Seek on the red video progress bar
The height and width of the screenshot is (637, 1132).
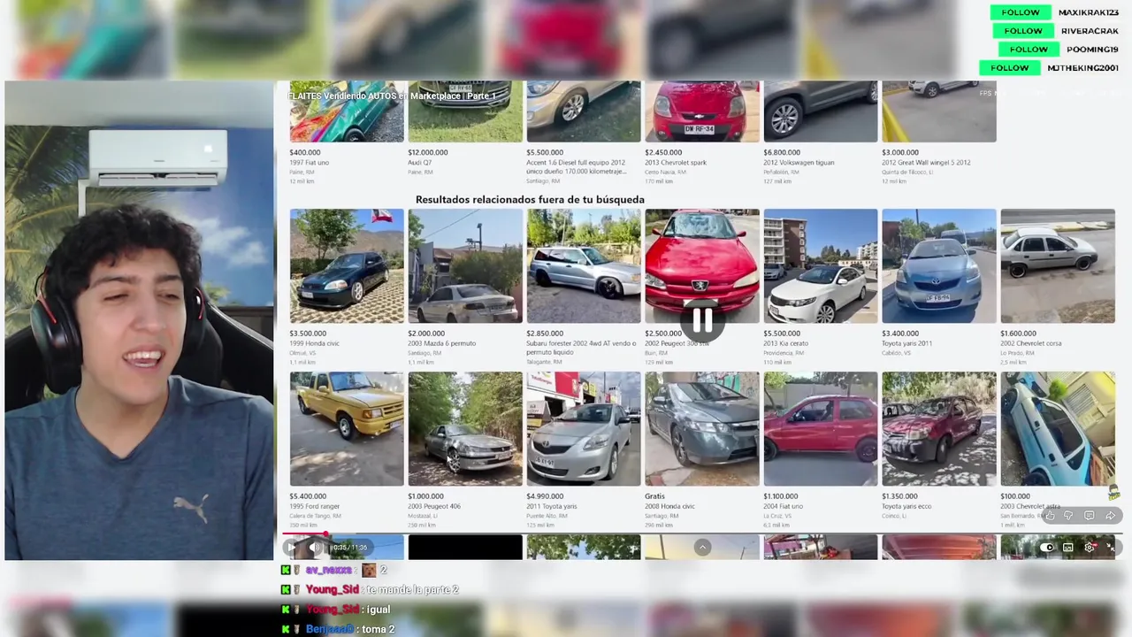coord(702,534)
